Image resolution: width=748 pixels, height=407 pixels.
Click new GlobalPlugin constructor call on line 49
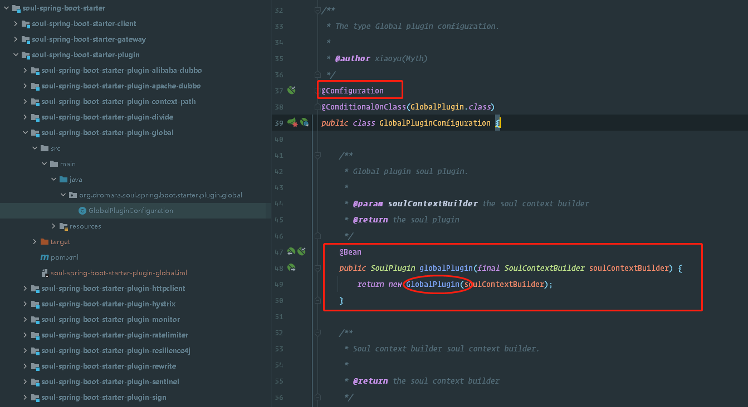[x=433, y=284]
